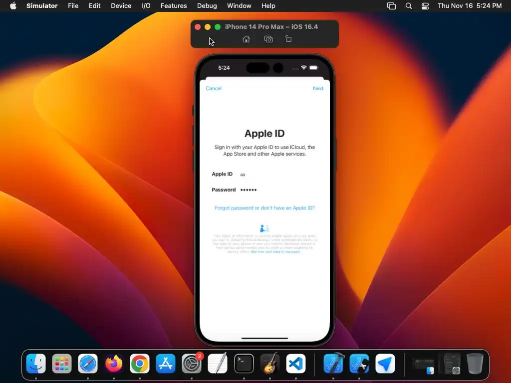
Task: Launch Google Chrome from the dock
Action: click(x=140, y=364)
